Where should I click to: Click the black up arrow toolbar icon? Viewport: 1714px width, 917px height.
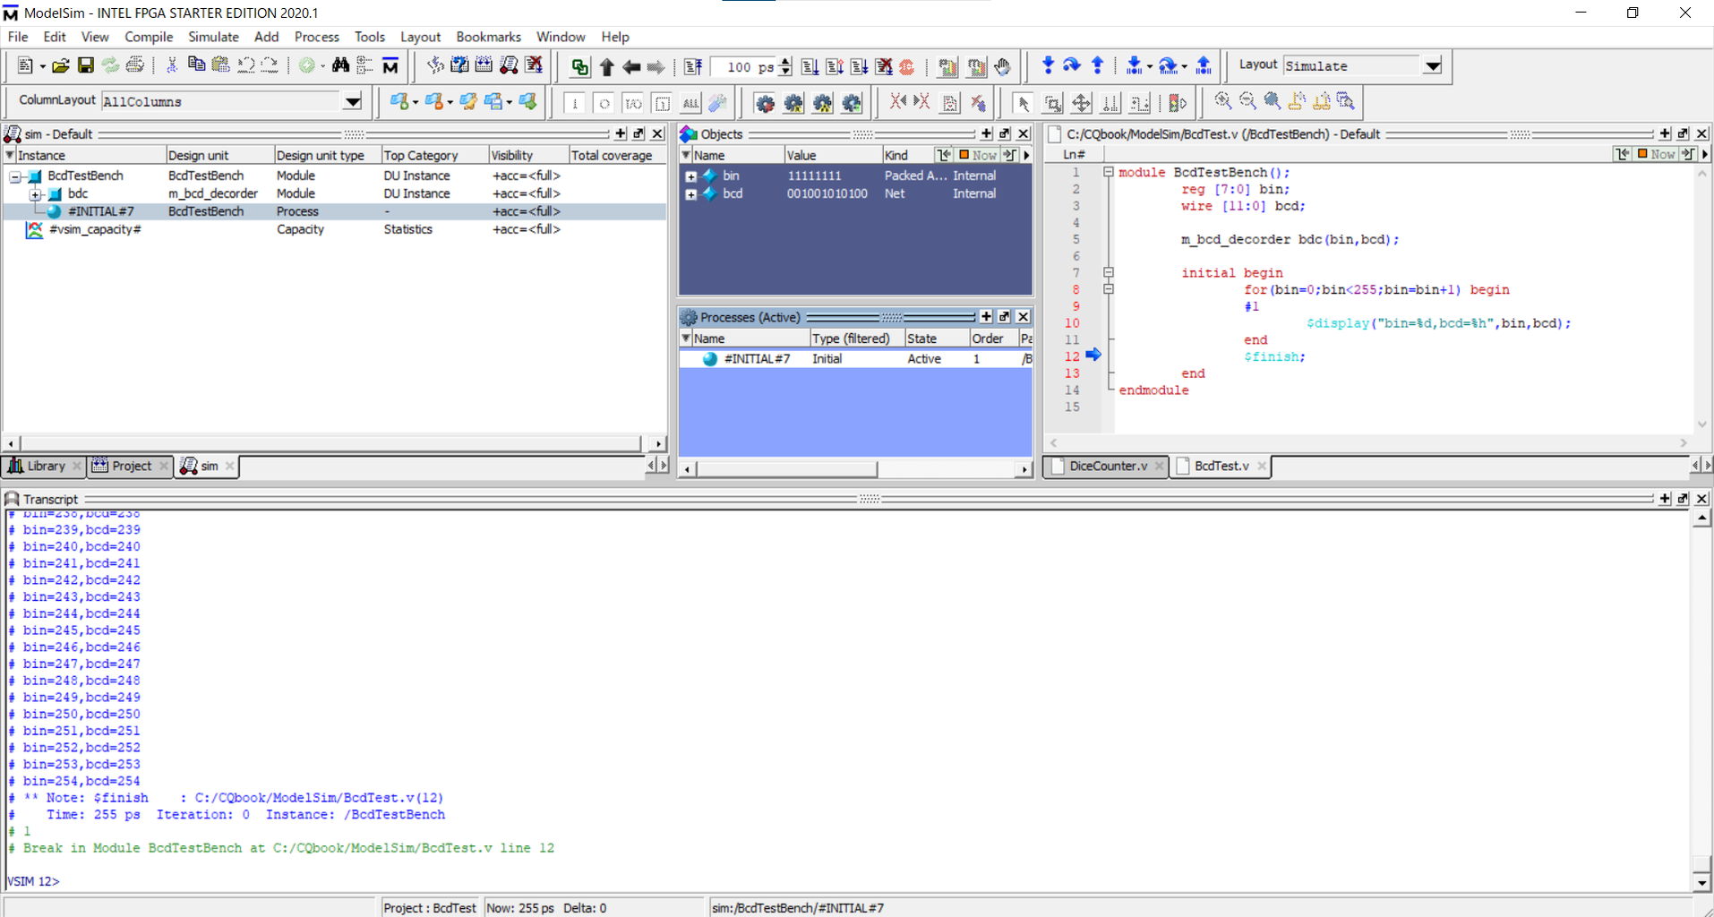(x=606, y=66)
